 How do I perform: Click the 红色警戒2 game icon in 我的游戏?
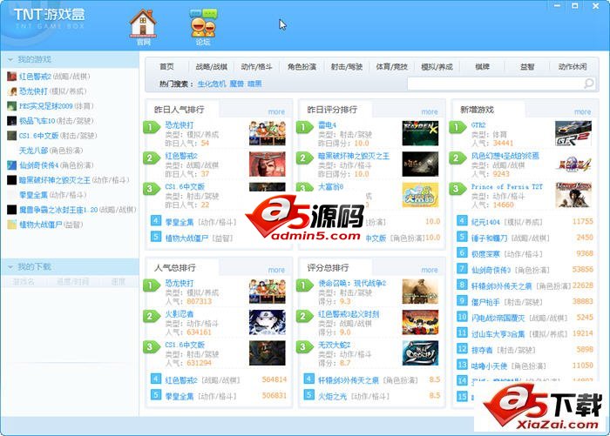click(x=11, y=77)
